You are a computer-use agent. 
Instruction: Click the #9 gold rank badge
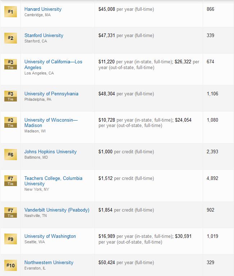(10, 239)
